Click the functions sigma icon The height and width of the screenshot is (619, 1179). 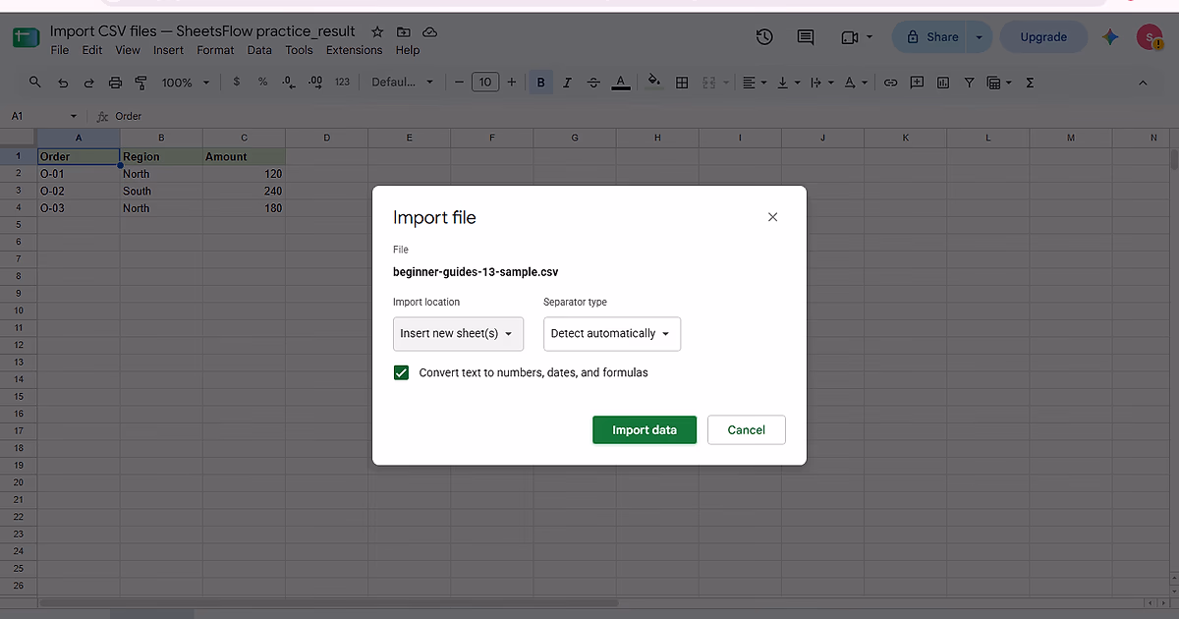1030,83
